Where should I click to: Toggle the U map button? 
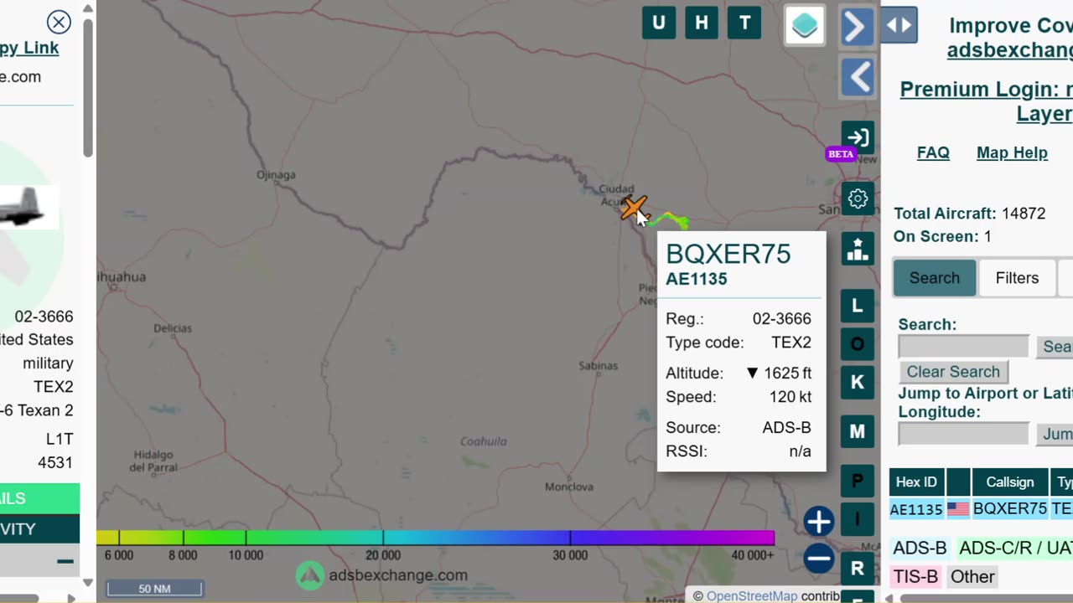(659, 23)
